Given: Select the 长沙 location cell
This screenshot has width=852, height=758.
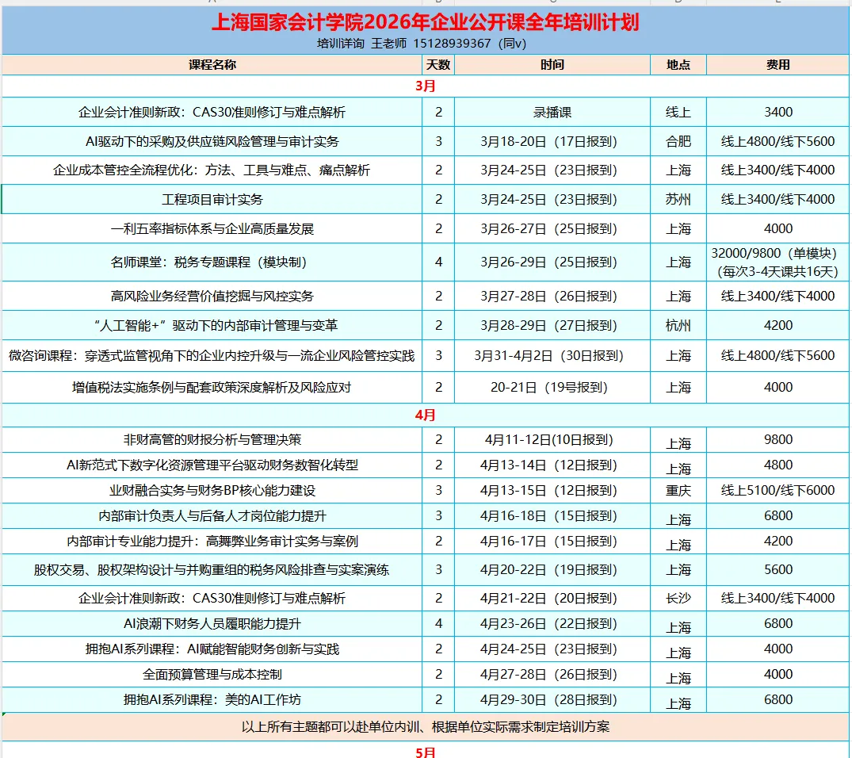Looking at the screenshot, I should coord(678,598).
